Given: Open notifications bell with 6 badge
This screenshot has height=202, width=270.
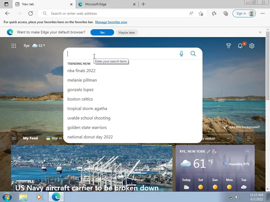Looking at the screenshot, I should (240, 46).
